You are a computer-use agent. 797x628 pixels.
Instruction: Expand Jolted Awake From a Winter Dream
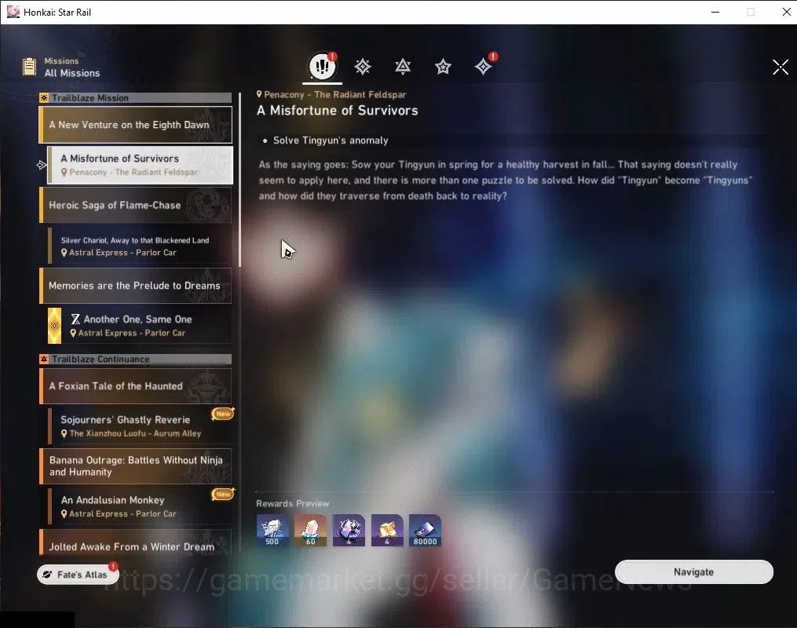(136, 543)
